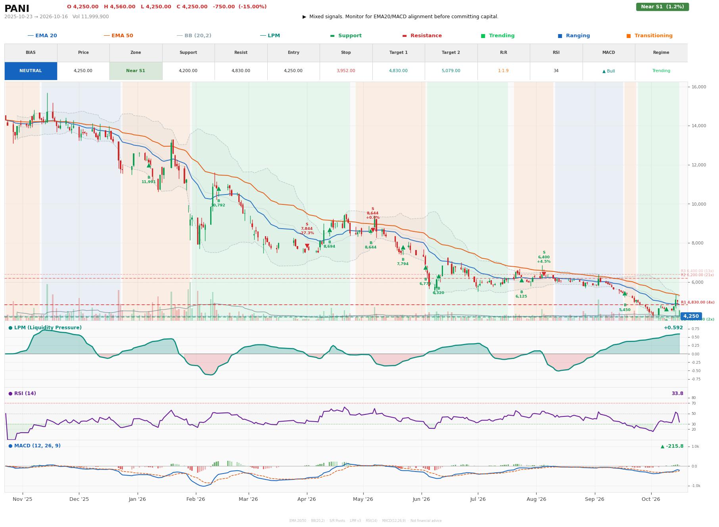Click the Target 2 value 5,079.00
The width and height of the screenshot is (719, 527).
click(x=451, y=71)
